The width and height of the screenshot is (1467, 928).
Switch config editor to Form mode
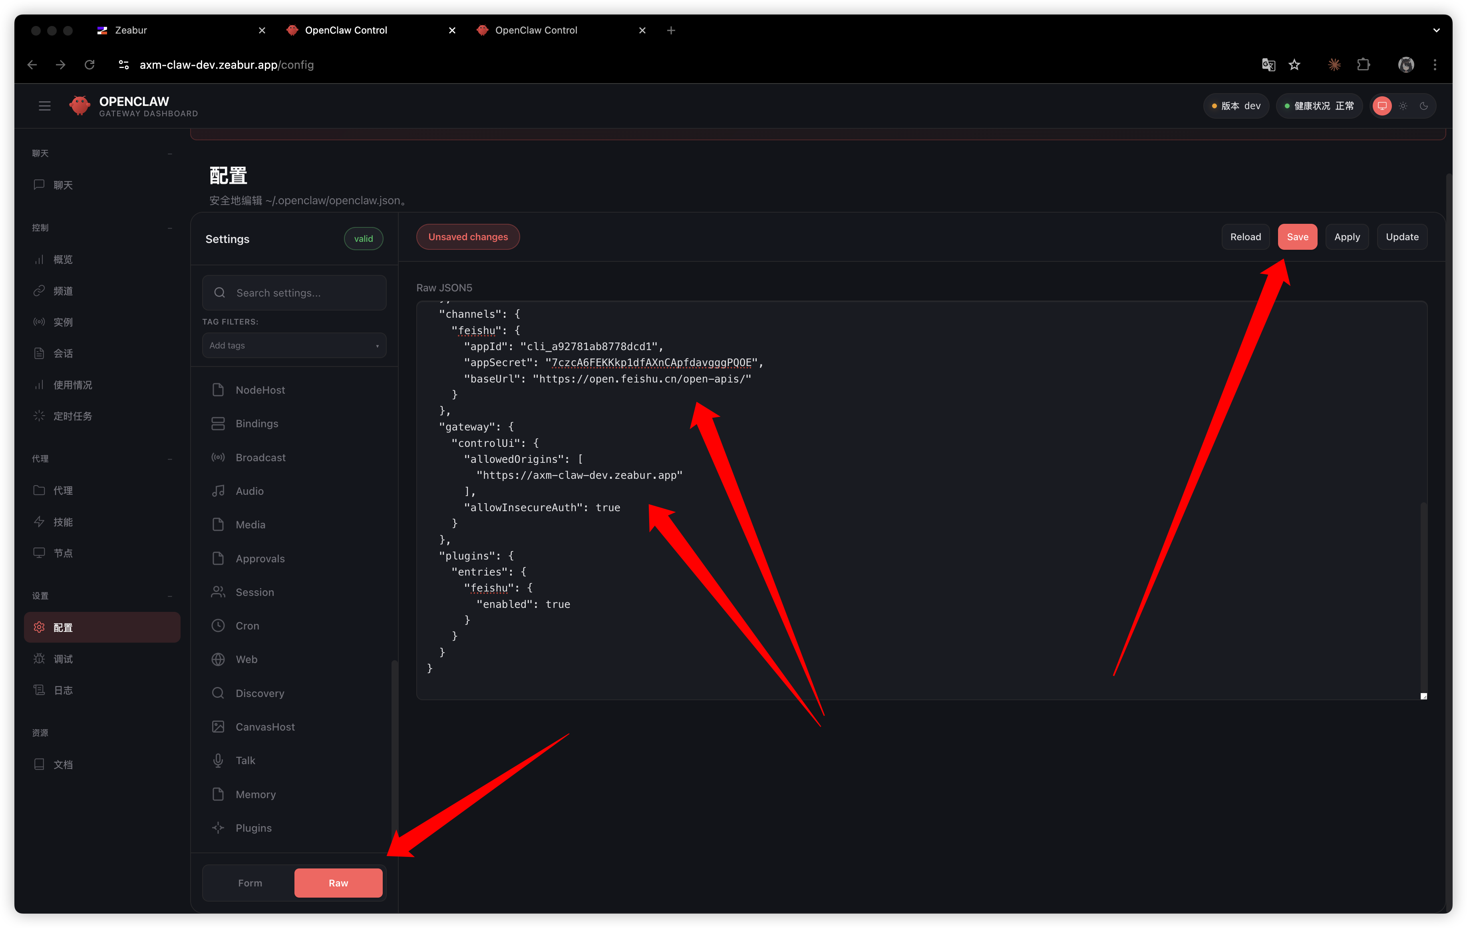click(250, 883)
